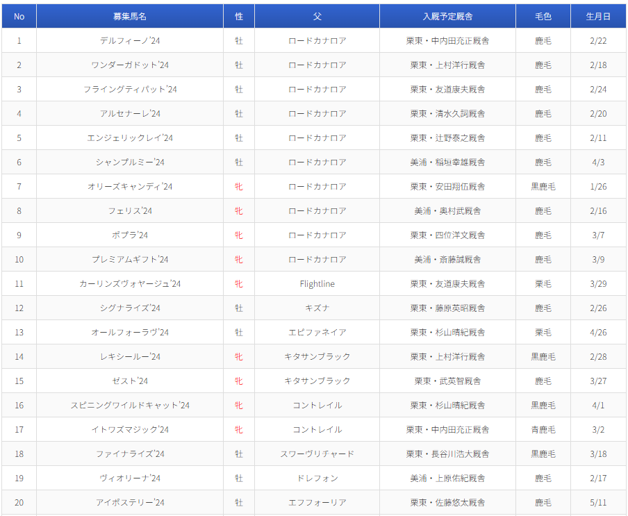Click the 毛色 column header
Screen dimensions: 628x516
(x=543, y=16)
